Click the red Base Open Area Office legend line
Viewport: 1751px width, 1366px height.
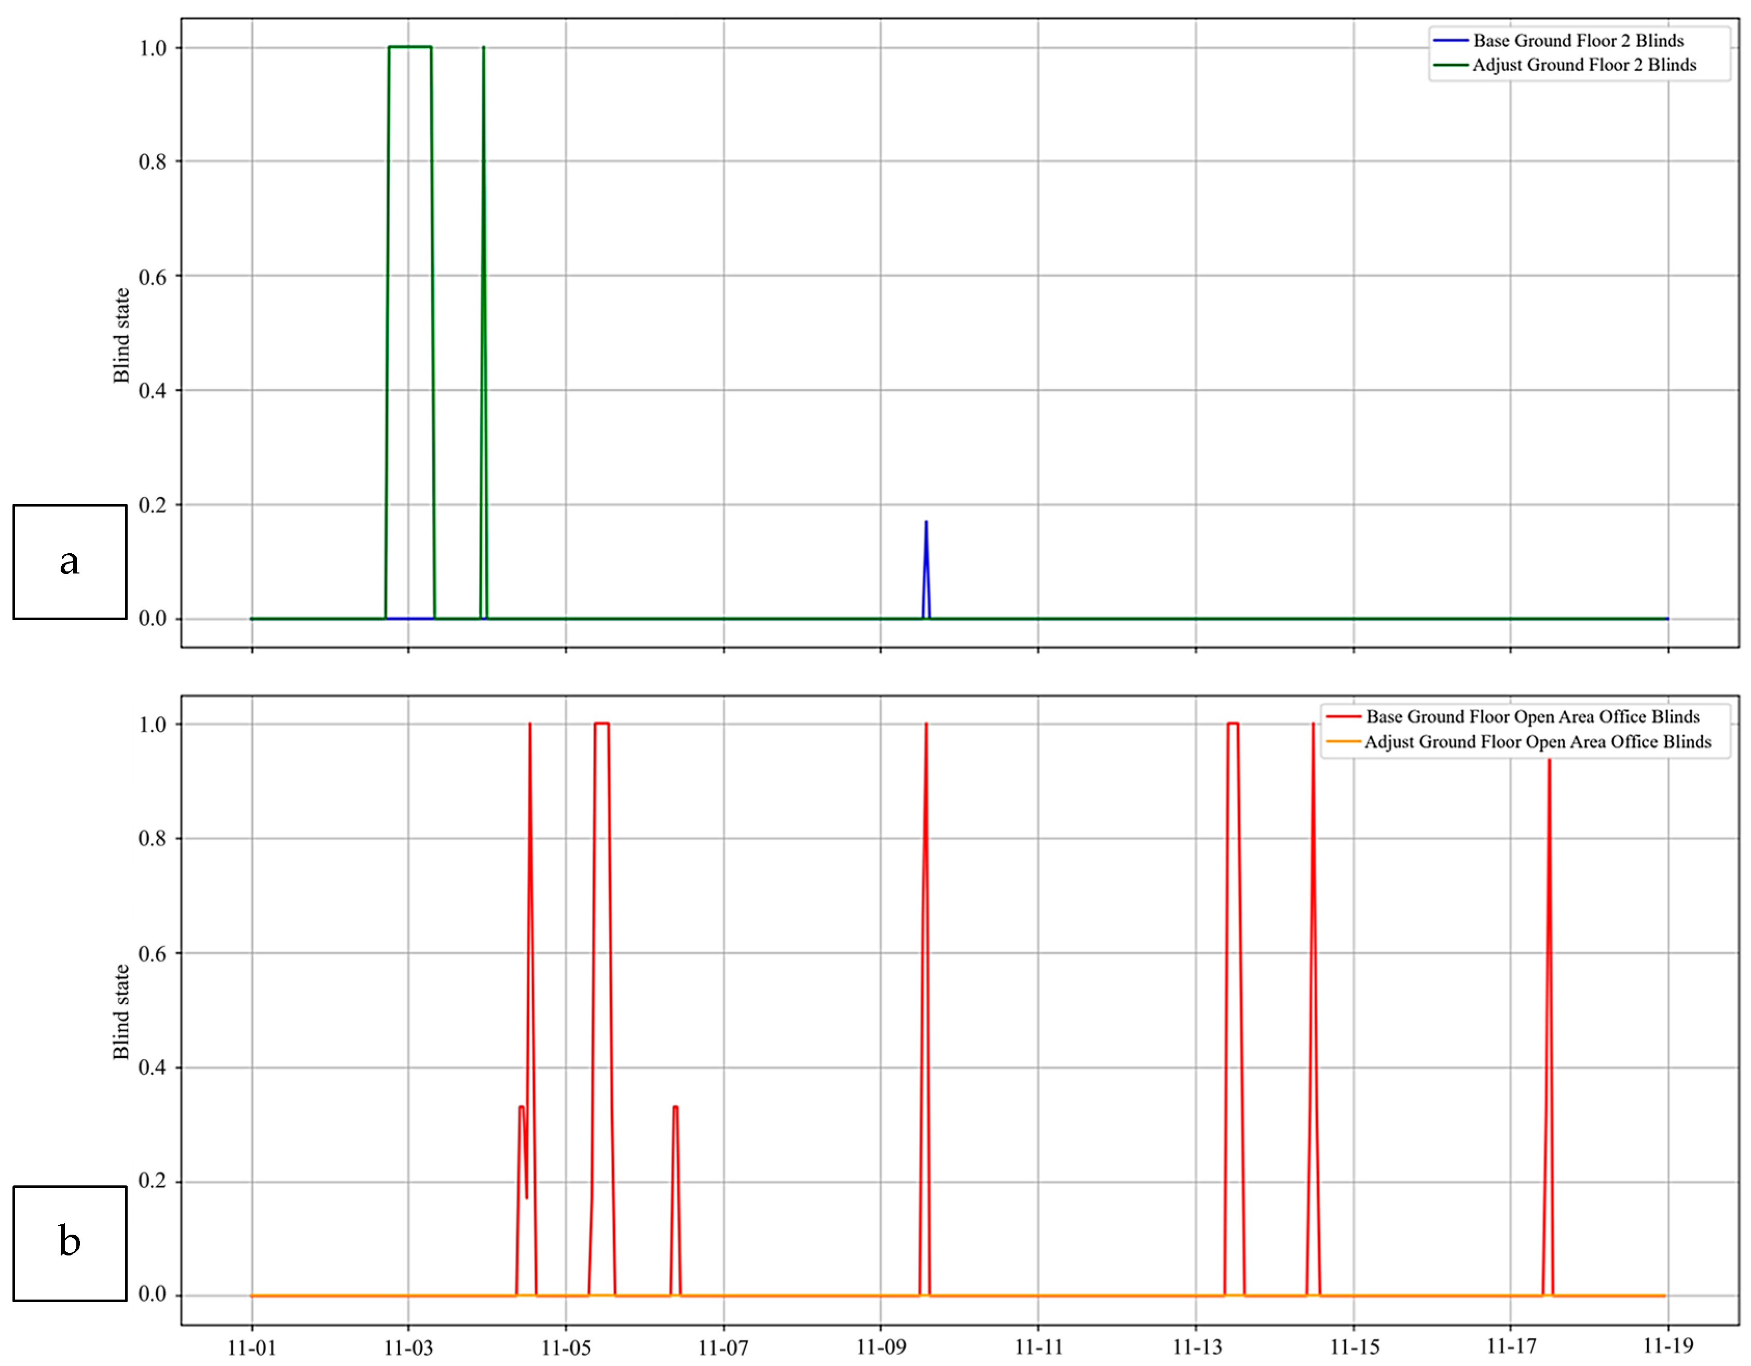(1344, 716)
